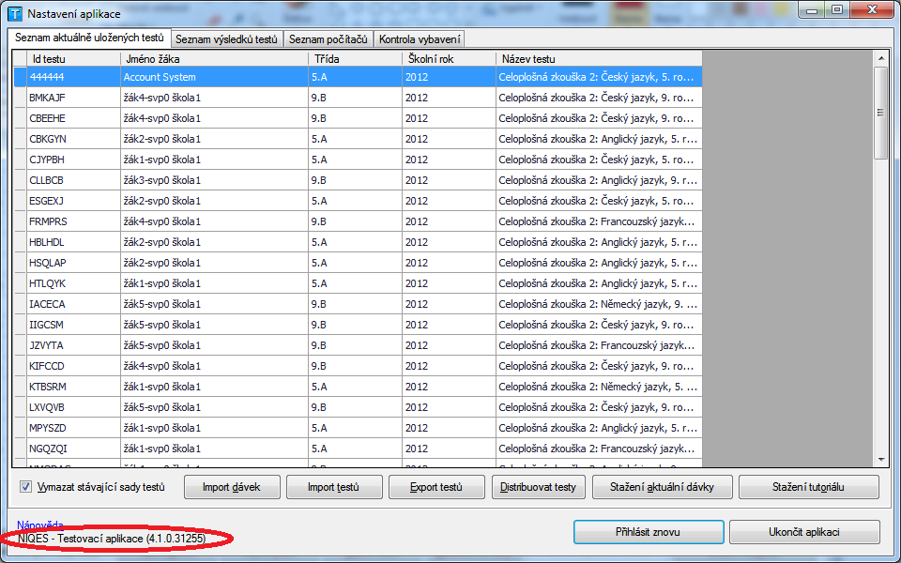Open the 'Nápověda' help link
Image resolution: width=901 pixels, height=563 pixels.
coord(40,525)
